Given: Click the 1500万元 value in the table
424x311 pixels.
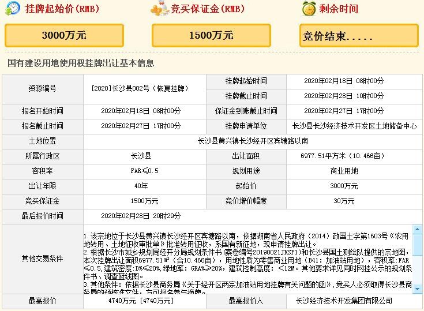Looking at the screenshot, I should (144, 201).
